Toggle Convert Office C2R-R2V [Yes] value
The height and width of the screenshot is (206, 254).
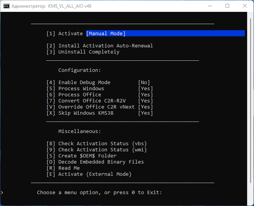(145, 101)
